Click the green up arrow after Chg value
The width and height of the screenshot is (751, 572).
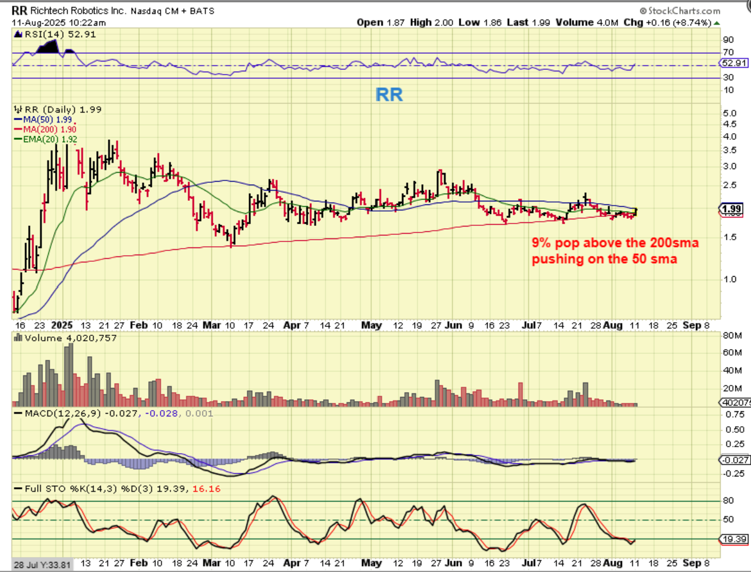tap(717, 23)
